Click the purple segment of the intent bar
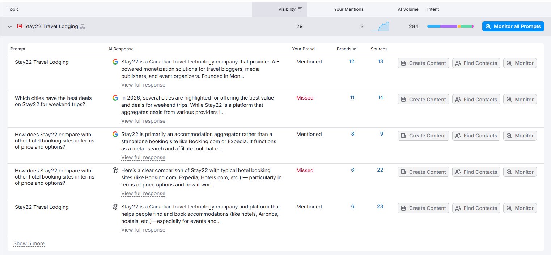 449,26
